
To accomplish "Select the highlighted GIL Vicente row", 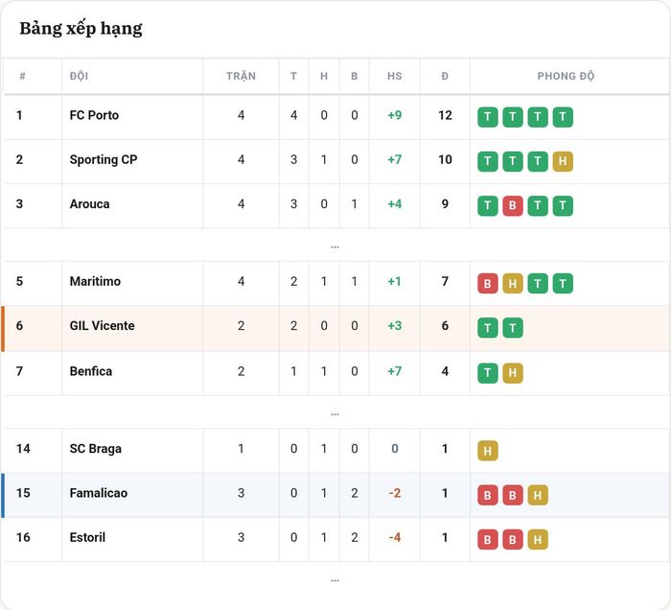I will [335, 328].
